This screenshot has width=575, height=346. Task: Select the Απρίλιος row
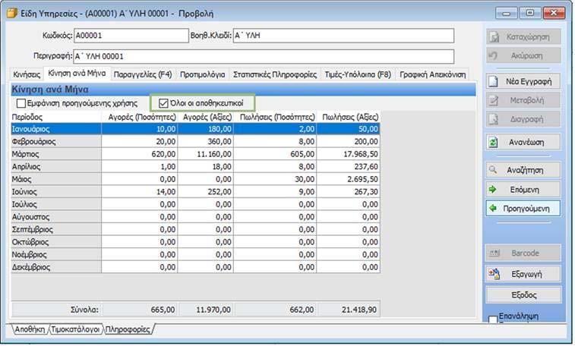pos(195,167)
